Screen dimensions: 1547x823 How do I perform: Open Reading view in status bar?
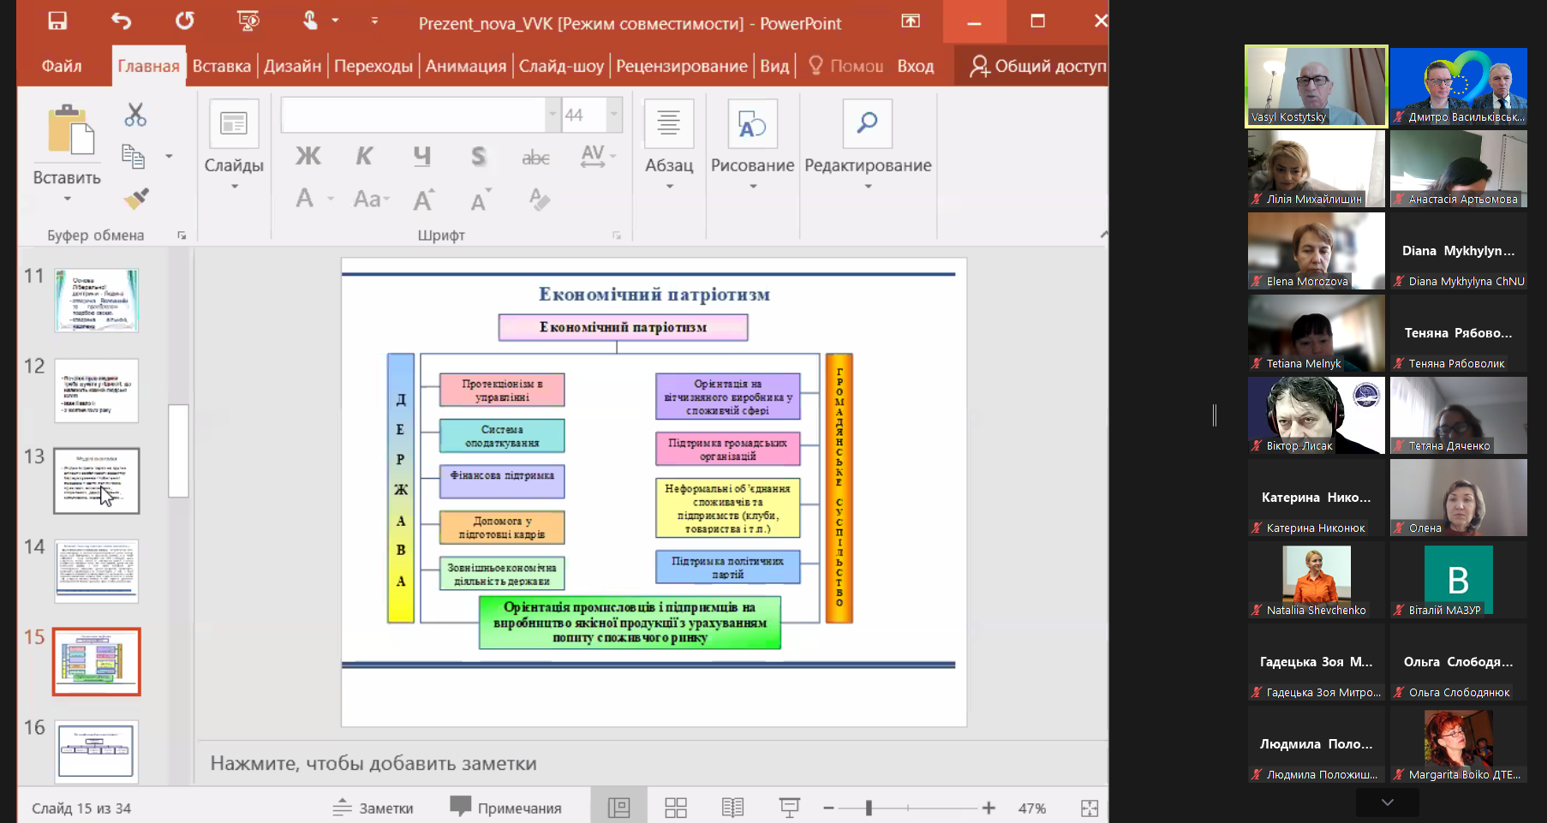732,808
